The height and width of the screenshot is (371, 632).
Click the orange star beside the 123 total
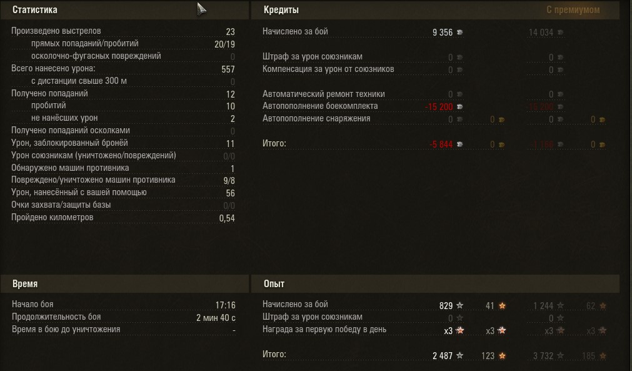point(502,355)
